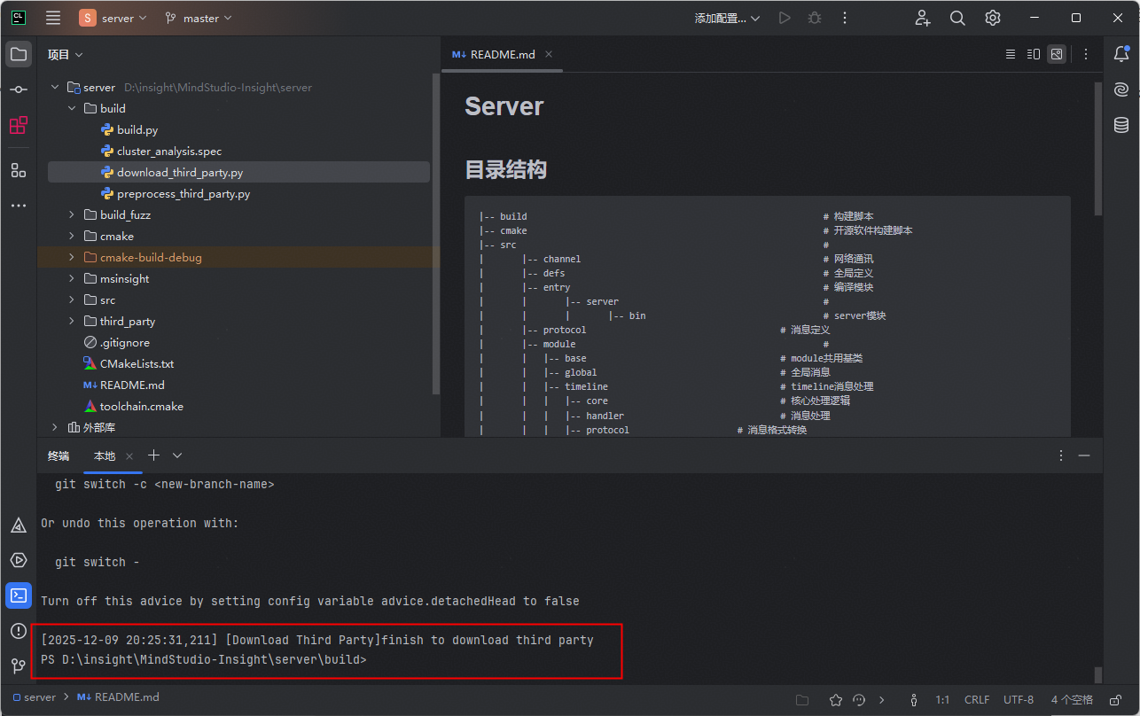1140x716 pixels.
Task: Open the Git tool window
Action: tap(19, 665)
